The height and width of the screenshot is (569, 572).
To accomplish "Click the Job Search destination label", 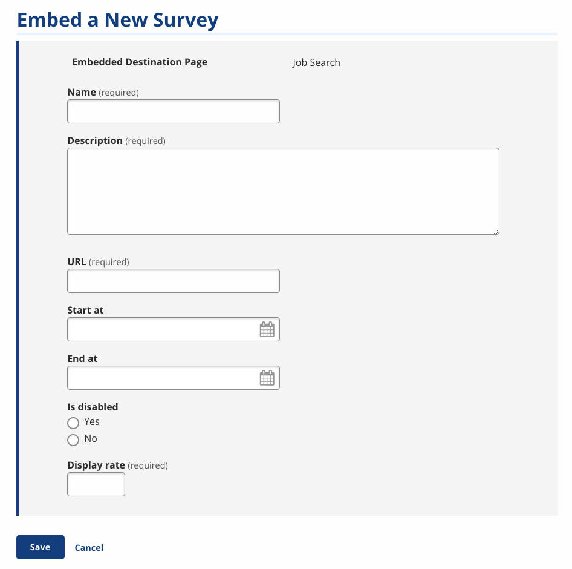I will tap(316, 62).
